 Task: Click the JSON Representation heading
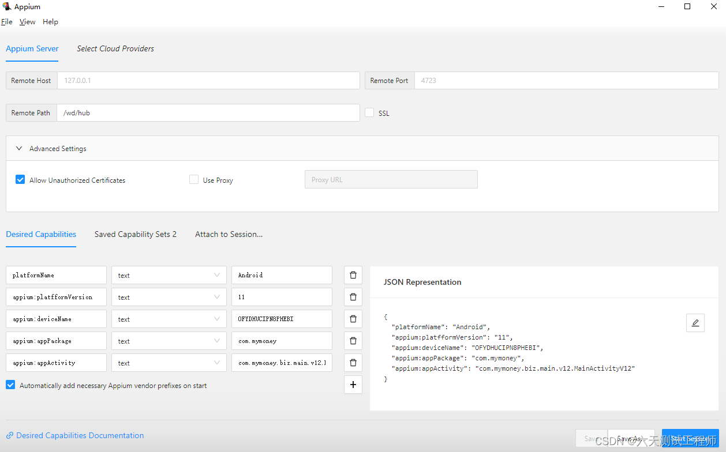click(422, 282)
